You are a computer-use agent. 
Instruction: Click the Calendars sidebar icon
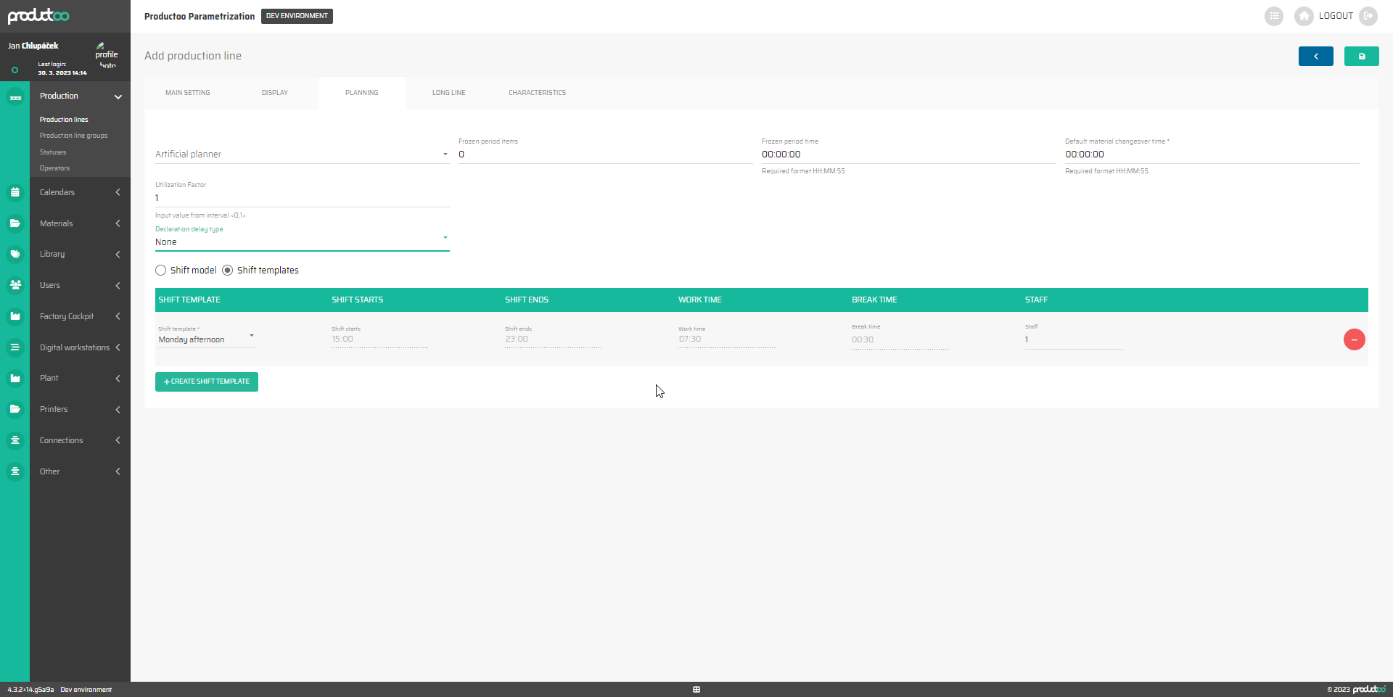tap(15, 192)
